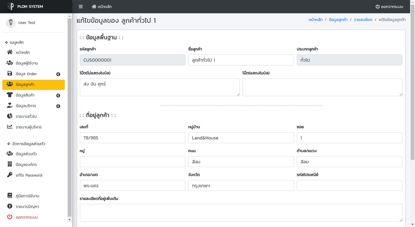Viewport: 415px width, 227px height.
Task: Expand the ข้อมูลสินค้า submenu arrow
Action: (58, 95)
